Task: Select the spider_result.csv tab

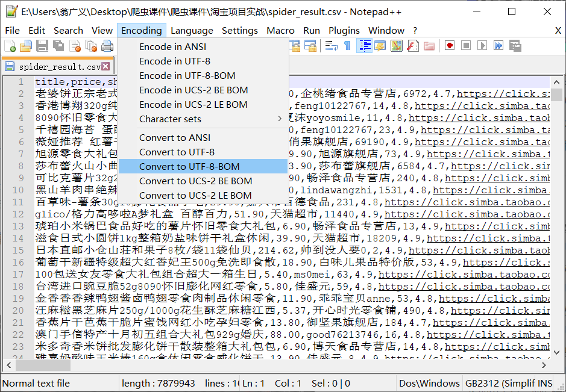Action: tap(58, 66)
